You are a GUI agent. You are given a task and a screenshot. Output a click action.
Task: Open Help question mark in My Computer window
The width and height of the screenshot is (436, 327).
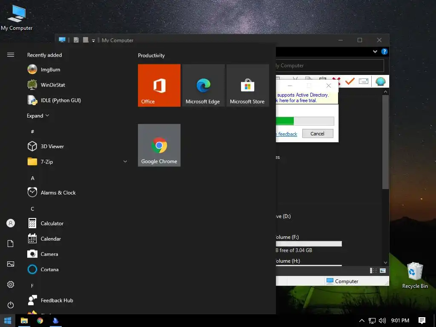tap(384, 52)
